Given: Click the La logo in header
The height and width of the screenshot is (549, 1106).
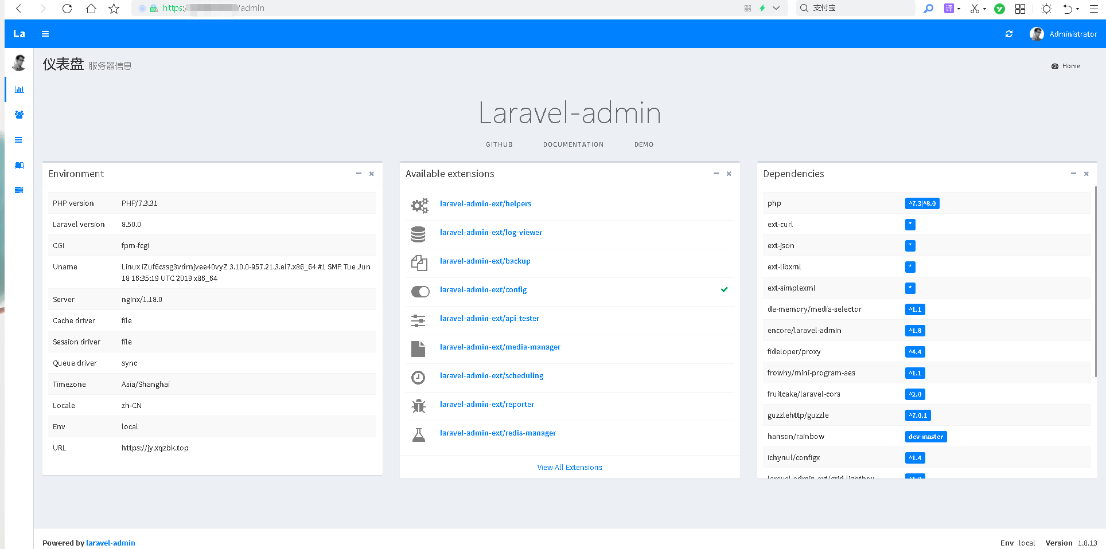Looking at the screenshot, I should pos(19,34).
